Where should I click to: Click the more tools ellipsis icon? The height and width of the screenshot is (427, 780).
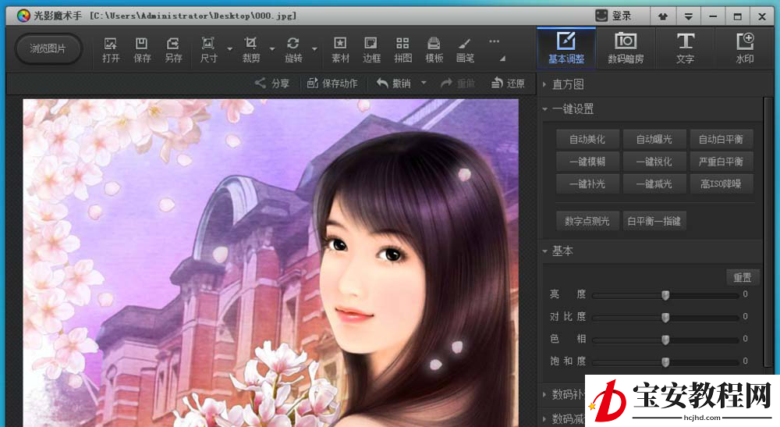494,41
